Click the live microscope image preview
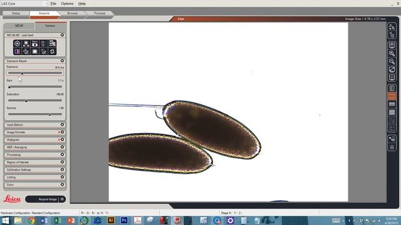 (228, 112)
